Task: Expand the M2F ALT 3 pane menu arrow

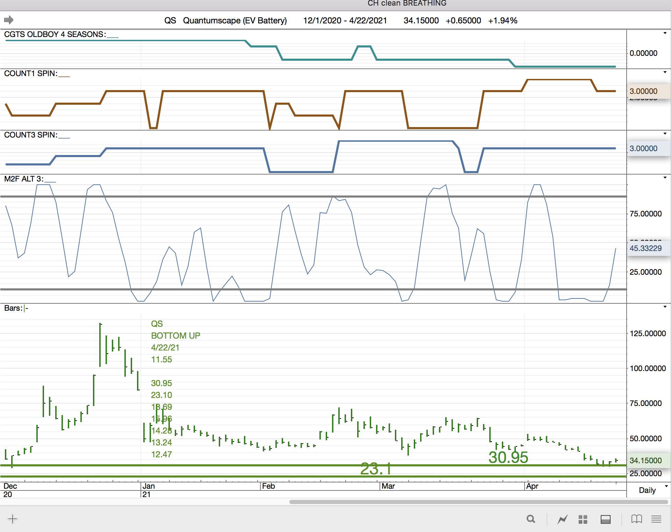Action: click(665, 178)
